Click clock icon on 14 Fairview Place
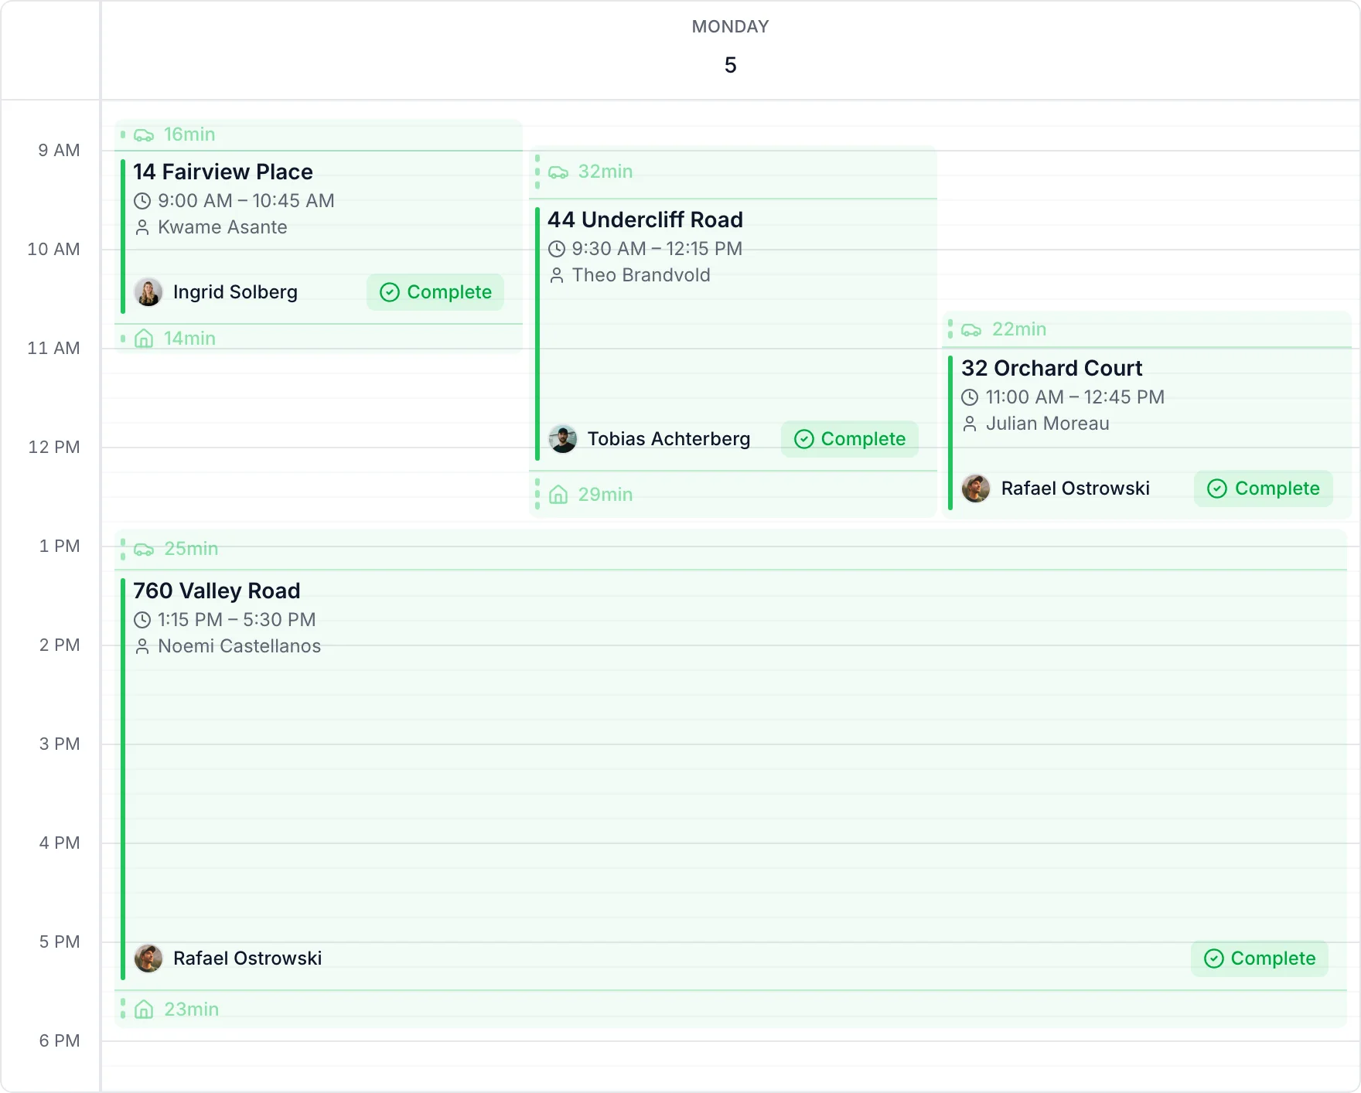Image resolution: width=1361 pixels, height=1093 pixels. [x=142, y=201]
